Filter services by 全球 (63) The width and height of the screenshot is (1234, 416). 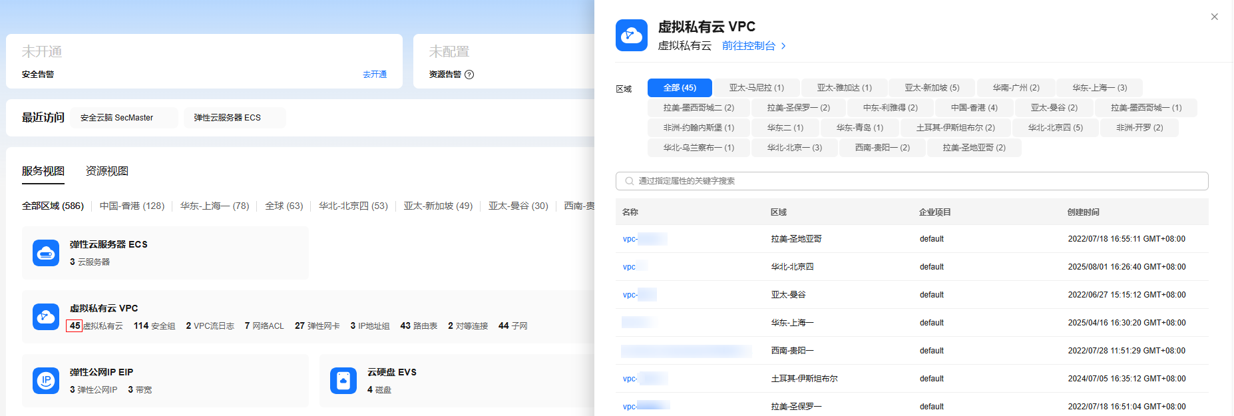point(284,206)
